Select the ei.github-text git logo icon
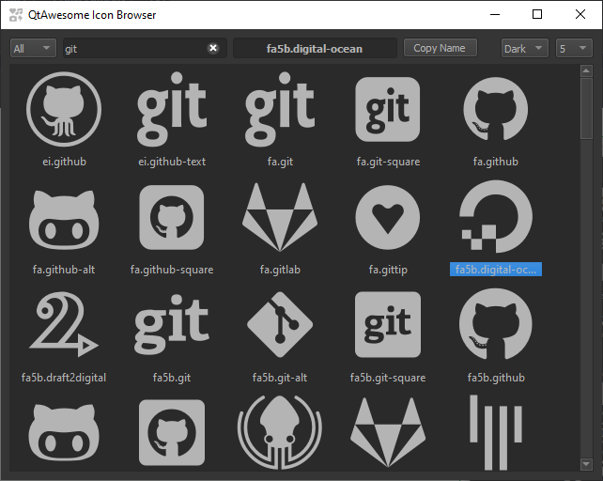Image resolution: width=603 pixels, height=481 pixels. pos(172,109)
